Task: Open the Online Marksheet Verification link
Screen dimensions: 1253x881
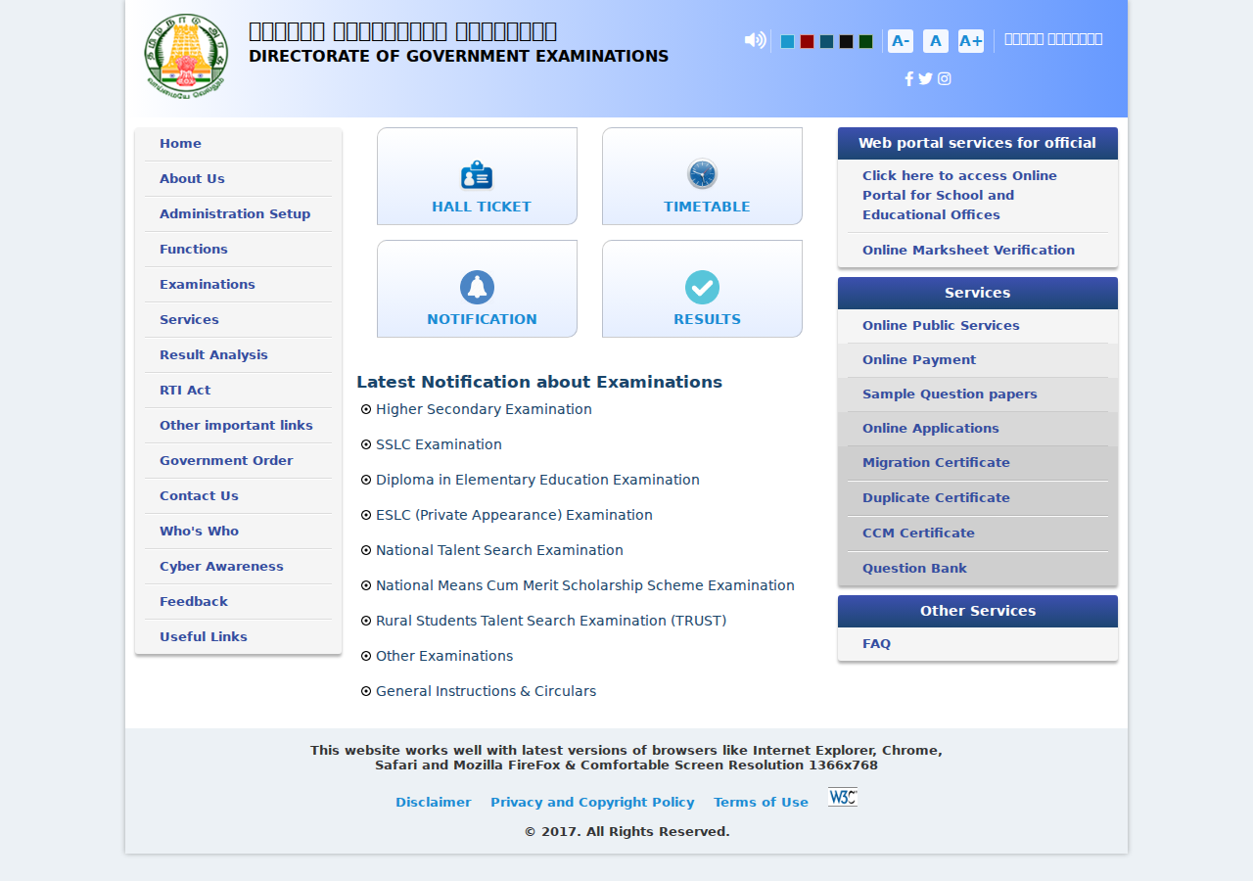Action: point(968,251)
